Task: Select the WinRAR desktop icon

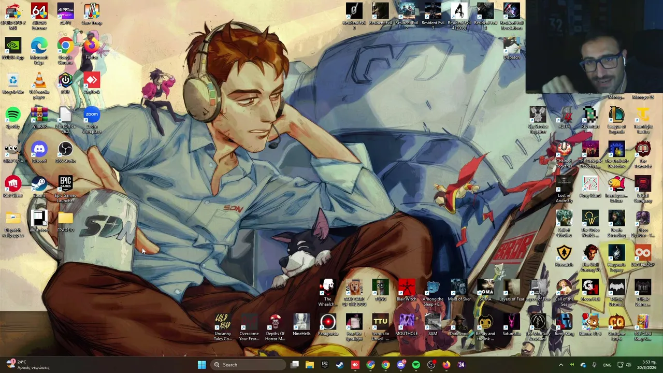Action: 39,118
